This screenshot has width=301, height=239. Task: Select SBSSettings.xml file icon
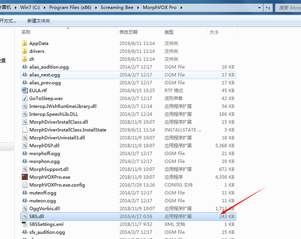25,224
